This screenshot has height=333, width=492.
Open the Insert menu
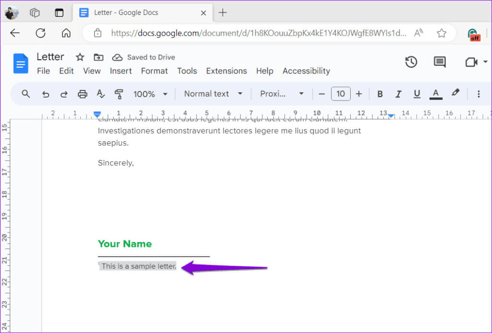point(121,71)
